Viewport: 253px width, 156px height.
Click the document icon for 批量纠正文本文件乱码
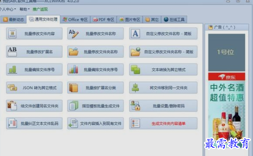13,123
